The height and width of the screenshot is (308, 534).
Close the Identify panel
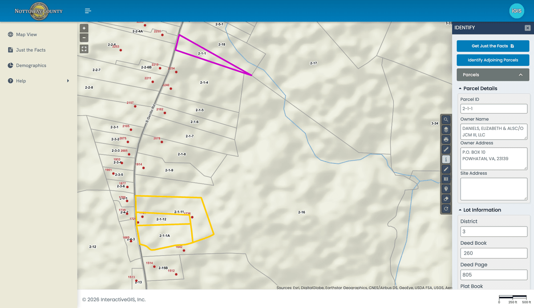(x=527, y=28)
